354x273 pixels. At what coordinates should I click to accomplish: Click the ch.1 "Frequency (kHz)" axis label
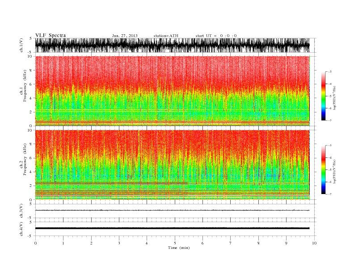(x=25, y=86)
